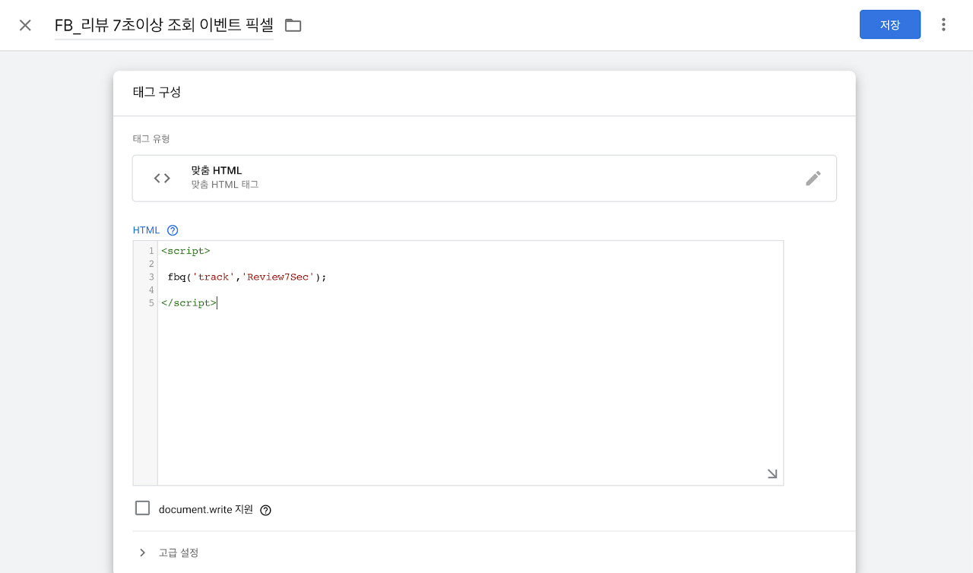Click the document.write help question mark icon

pyautogui.click(x=265, y=510)
